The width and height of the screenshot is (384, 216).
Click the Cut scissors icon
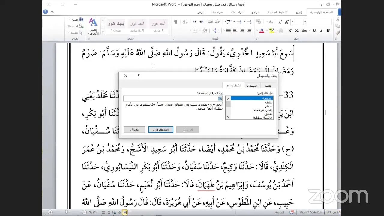tap(338, 20)
